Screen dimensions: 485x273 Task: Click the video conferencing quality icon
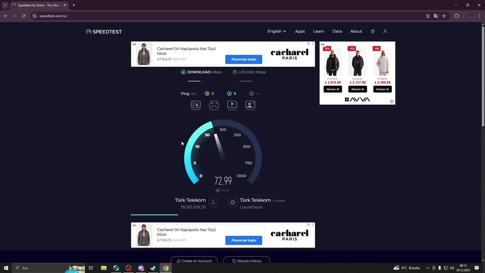pyautogui.click(x=250, y=105)
